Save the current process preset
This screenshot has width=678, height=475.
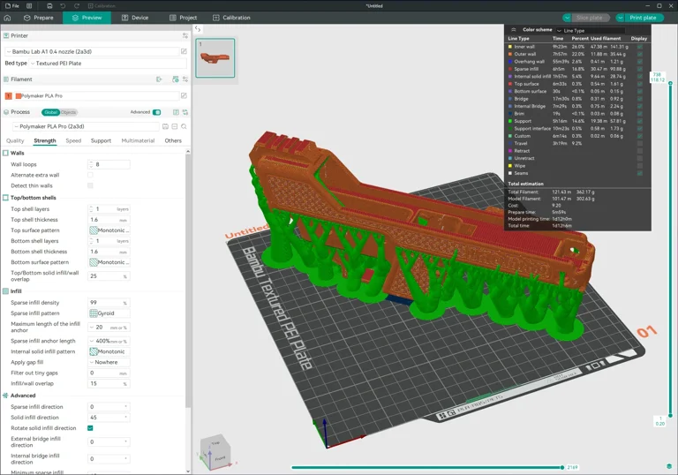pyautogui.click(x=165, y=126)
